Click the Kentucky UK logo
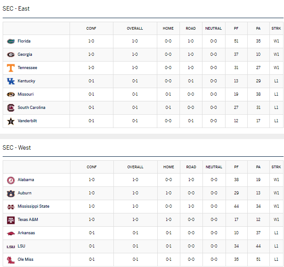This screenshot has height=267, width=284. pos(11,81)
